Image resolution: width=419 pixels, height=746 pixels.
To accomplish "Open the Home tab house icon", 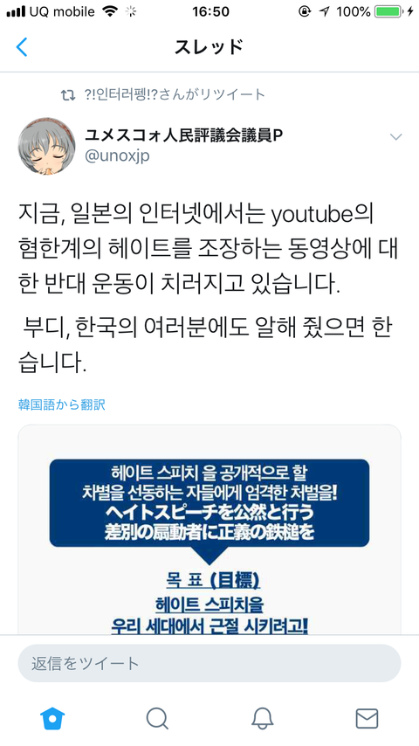I will (x=52, y=718).
